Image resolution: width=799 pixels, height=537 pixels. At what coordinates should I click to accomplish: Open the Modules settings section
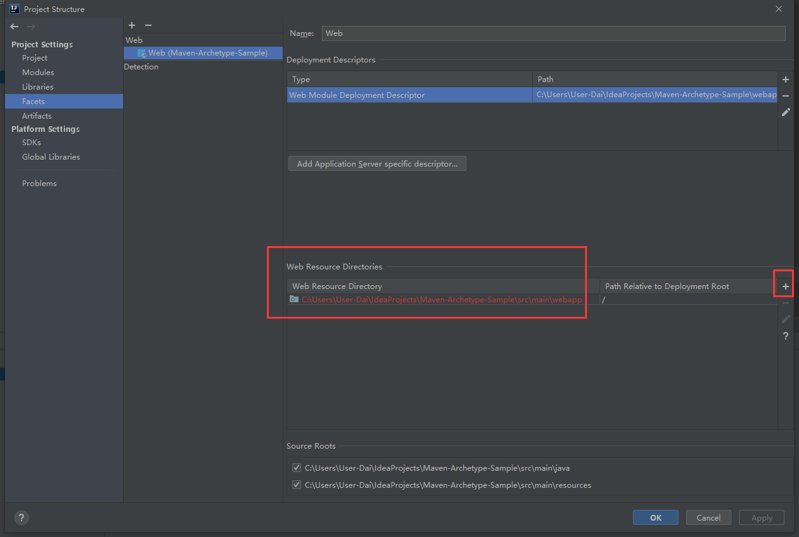coord(38,73)
